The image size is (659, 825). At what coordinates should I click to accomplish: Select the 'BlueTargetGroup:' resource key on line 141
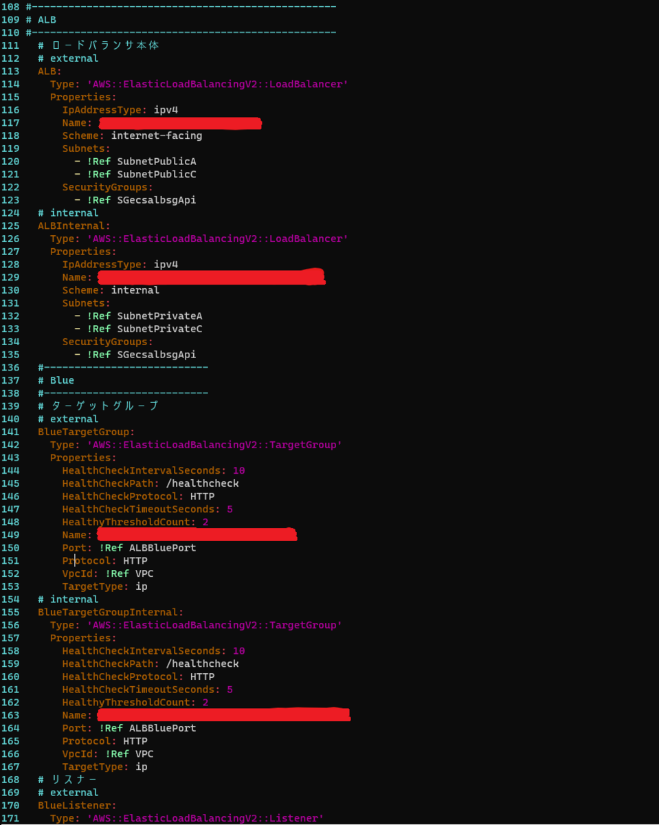point(87,432)
